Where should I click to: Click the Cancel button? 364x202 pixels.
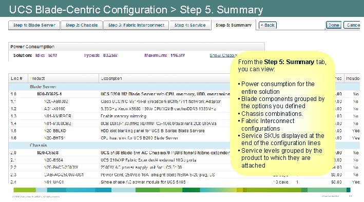(x=352, y=25)
